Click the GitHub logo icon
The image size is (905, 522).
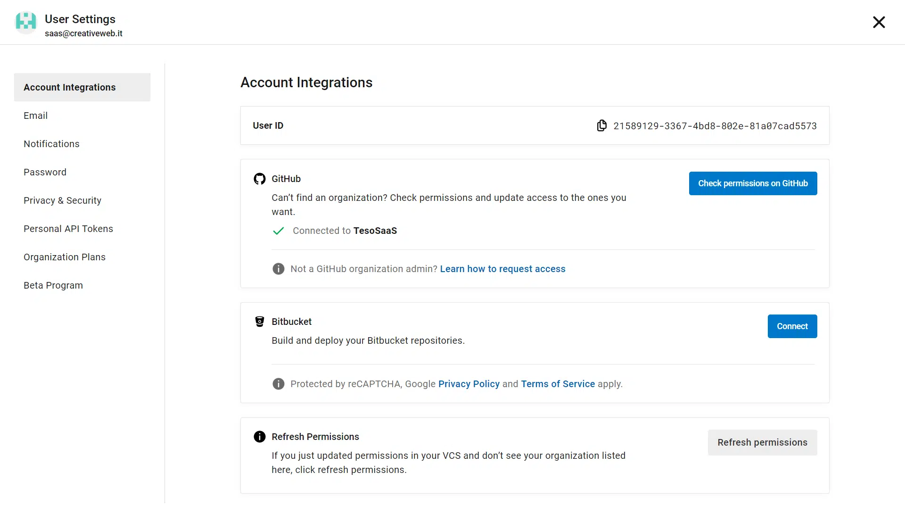tap(259, 179)
